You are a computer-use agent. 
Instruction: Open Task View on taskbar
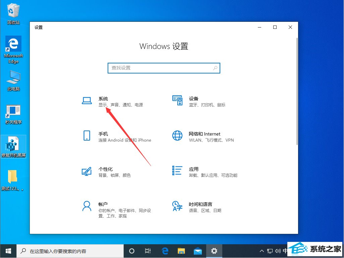pos(148,251)
